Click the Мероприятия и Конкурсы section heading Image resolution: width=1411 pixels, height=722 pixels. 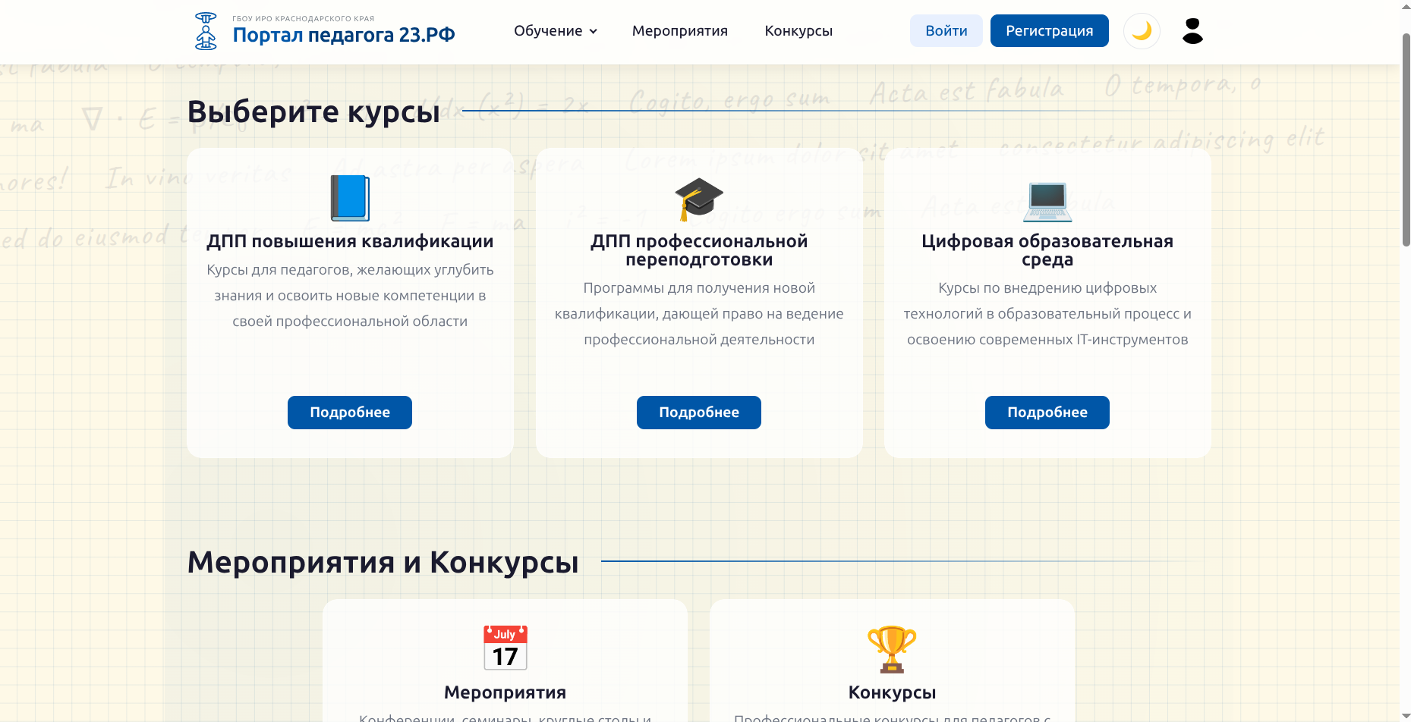383,562
